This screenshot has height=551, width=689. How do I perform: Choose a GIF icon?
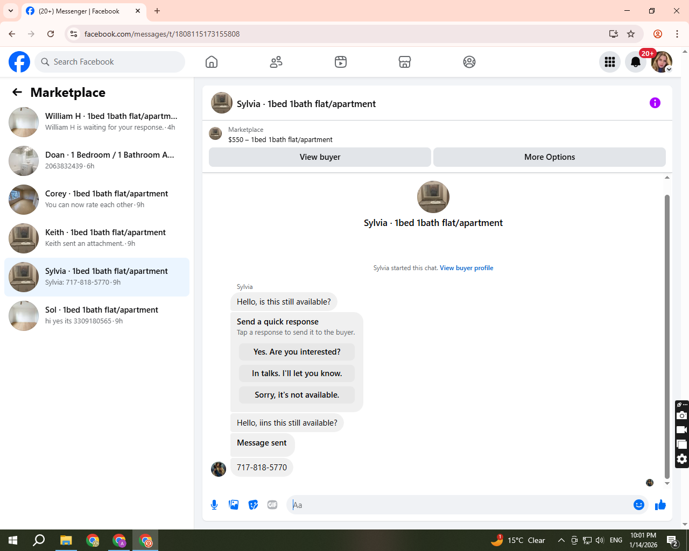coord(272,505)
